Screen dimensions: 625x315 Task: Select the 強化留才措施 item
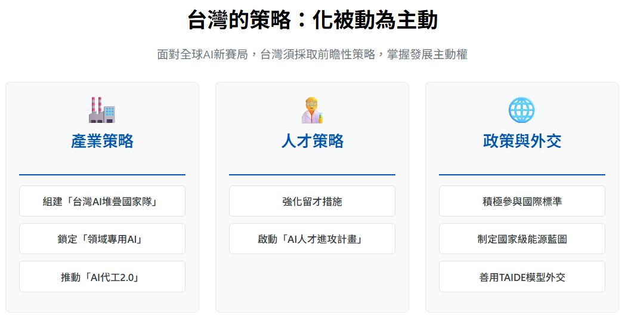click(x=312, y=201)
